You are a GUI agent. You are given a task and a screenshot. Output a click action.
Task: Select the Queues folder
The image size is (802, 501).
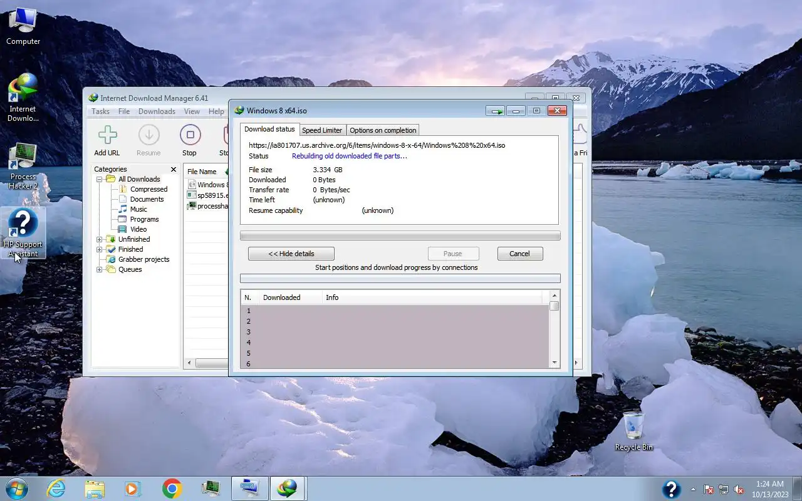130,269
